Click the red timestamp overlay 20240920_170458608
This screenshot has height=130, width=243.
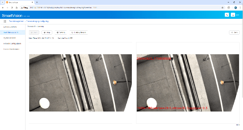154,58
